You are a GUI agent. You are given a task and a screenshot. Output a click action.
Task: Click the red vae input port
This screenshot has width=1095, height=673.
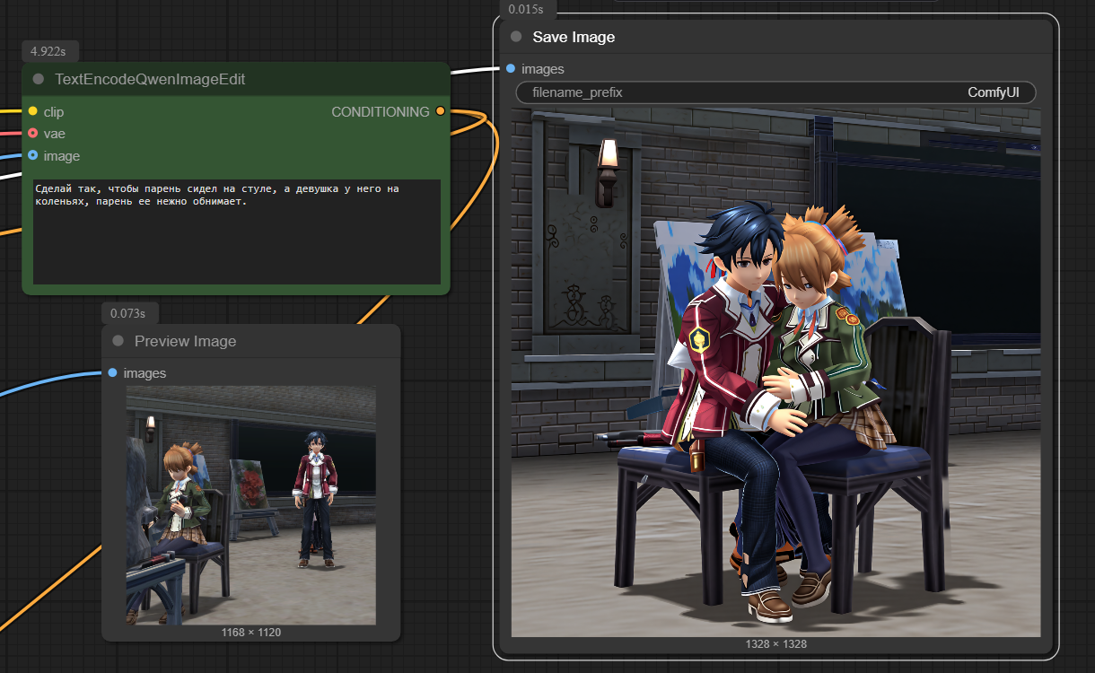33,134
